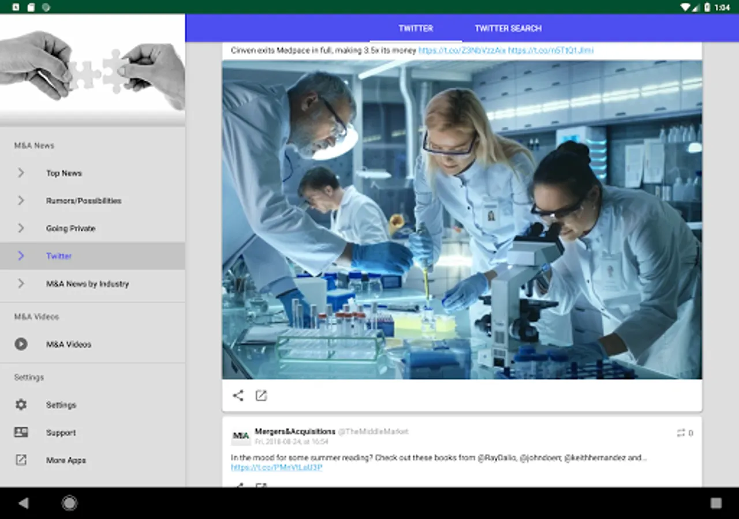Open Top News section
739x519 pixels.
pyautogui.click(x=92, y=173)
